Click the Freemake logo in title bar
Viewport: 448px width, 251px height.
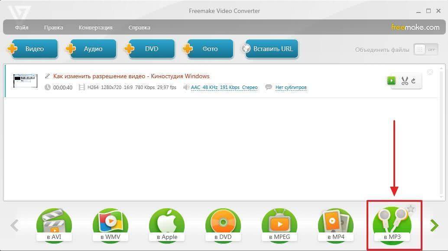click(x=19, y=13)
